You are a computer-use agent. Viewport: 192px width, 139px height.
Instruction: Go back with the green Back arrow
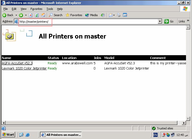click(8, 15)
